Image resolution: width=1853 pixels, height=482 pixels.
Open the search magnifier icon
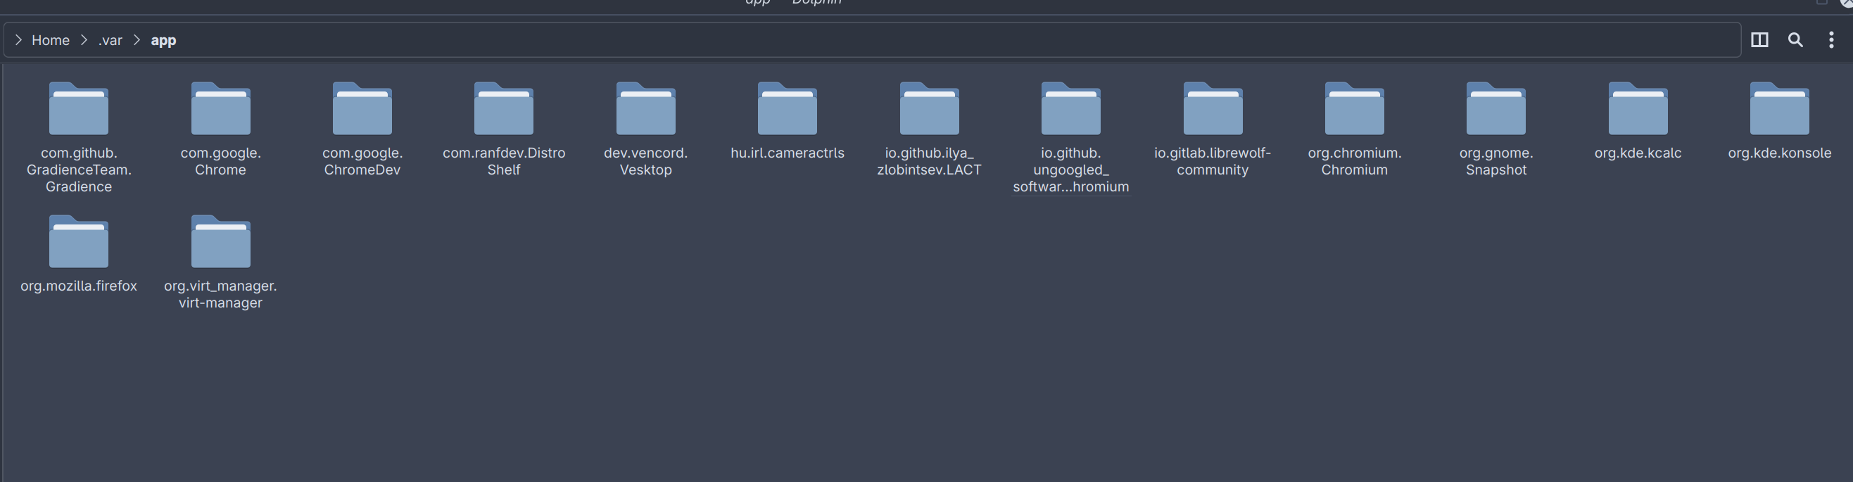pos(1795,40)
